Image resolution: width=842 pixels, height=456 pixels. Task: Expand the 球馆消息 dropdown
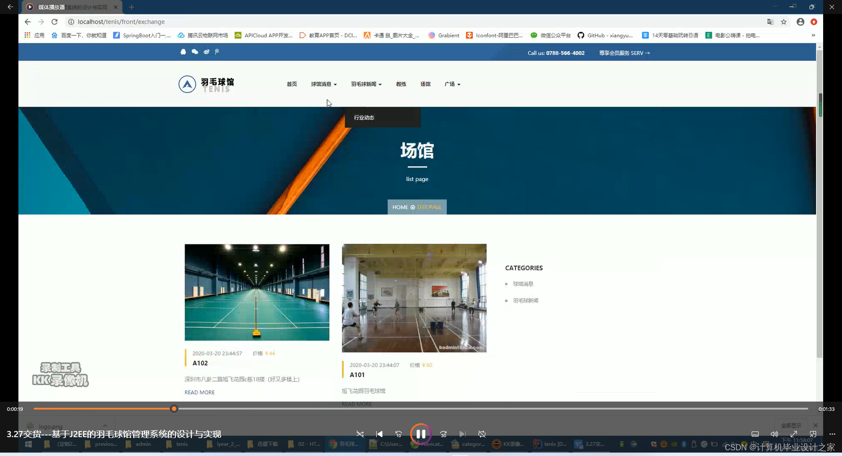[324, 84]
